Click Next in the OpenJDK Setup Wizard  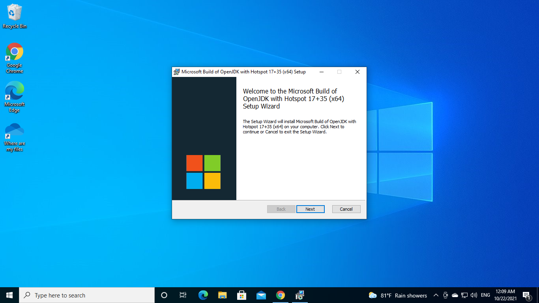pyautogui.click(x=310, y=209)
